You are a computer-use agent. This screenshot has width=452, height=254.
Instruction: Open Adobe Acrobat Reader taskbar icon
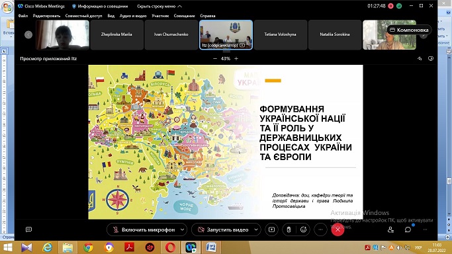(129, 247)
